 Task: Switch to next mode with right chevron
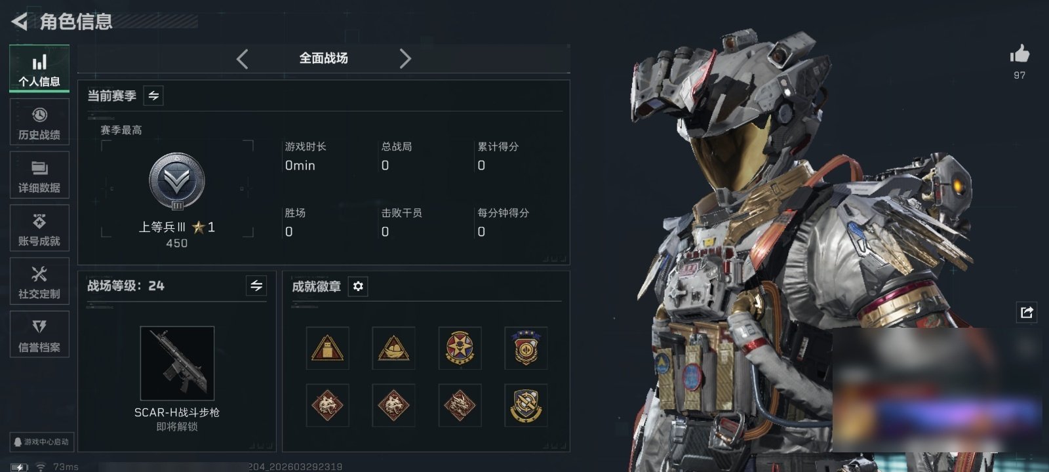[x=405, y=59]
